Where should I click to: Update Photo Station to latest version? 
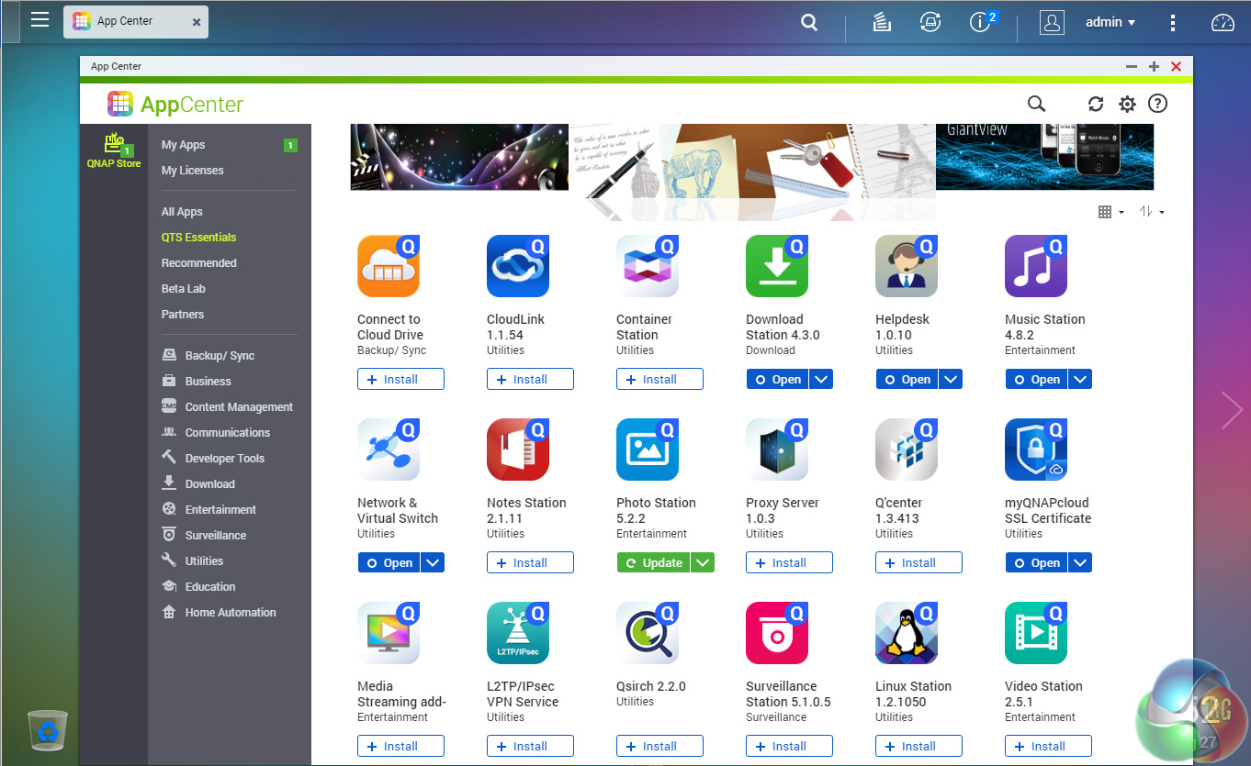(x=656, y=561)
